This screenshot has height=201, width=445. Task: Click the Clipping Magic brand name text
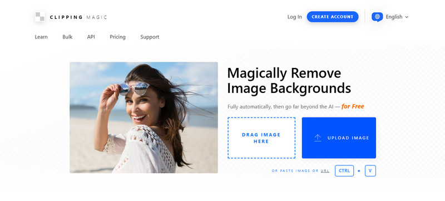(78, 17)
